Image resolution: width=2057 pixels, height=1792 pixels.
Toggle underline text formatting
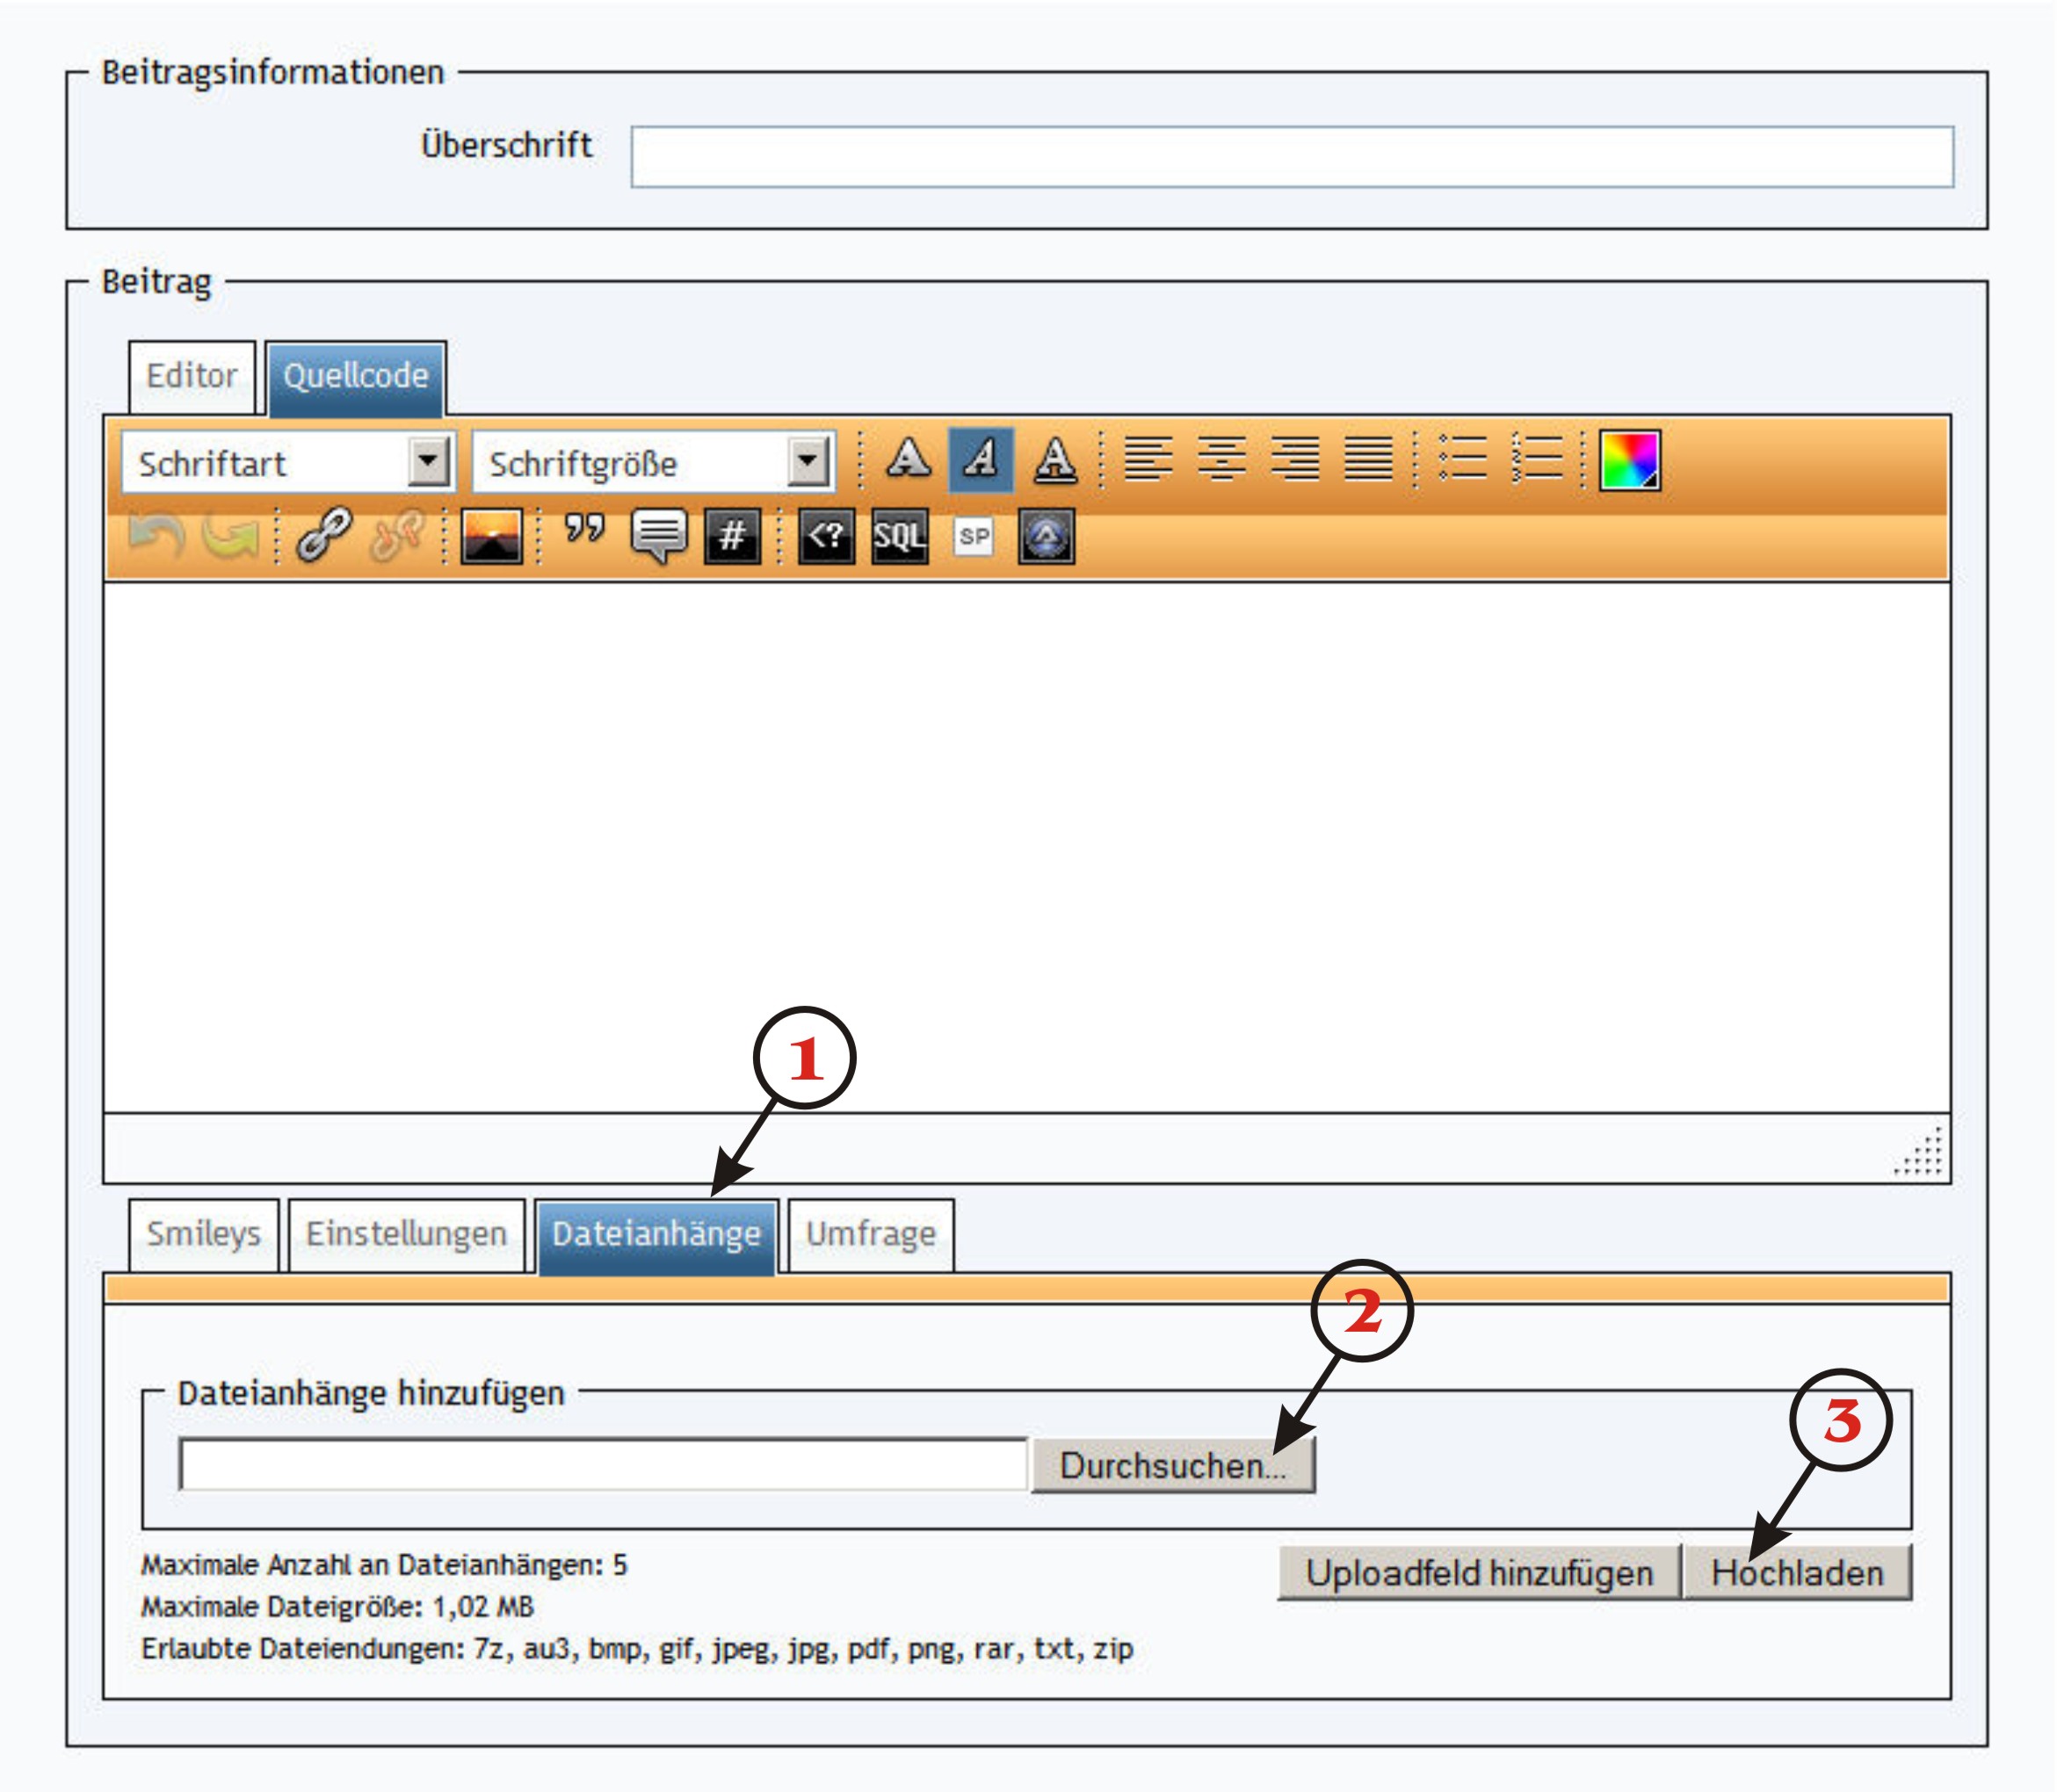pyautogui.click(x=1054, y=460)
